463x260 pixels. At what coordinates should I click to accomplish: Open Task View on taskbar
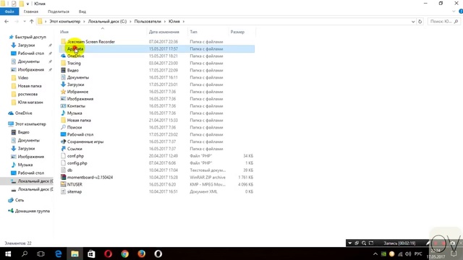pyautogui.click(x=41, y=253)
